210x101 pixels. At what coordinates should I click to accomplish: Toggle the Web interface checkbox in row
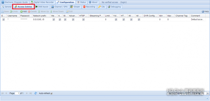[x=54, y=20]
